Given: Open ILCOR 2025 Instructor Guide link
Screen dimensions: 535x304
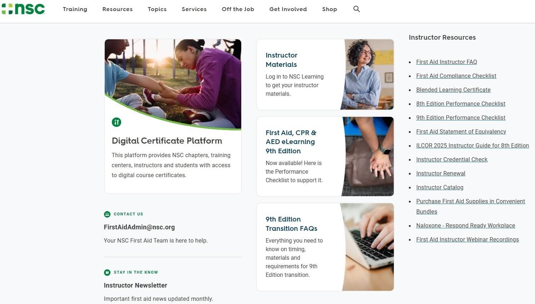Looking at the screenshot, I should pyautogui.click(x=472, y=145).
